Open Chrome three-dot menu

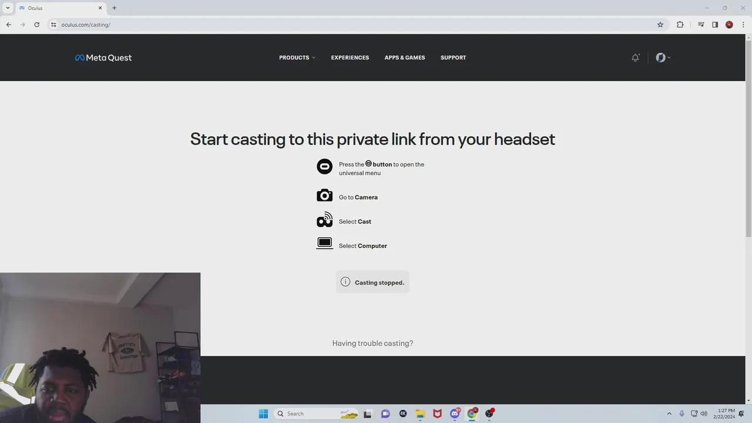(743, 25)
